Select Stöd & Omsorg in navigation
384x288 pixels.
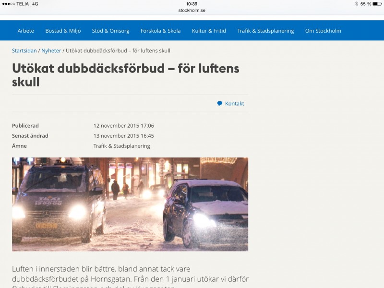111,31
